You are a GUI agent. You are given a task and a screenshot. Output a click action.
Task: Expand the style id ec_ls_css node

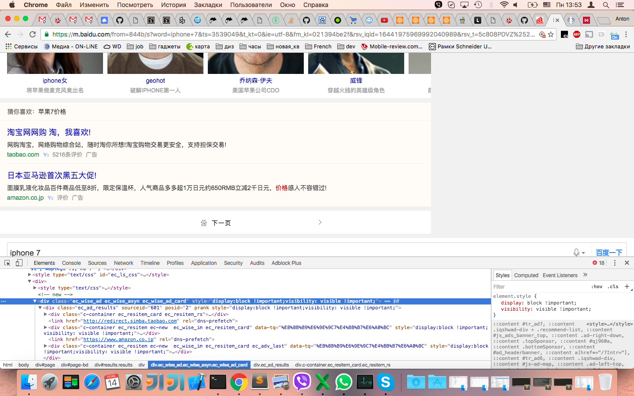[x=29, y=275]
